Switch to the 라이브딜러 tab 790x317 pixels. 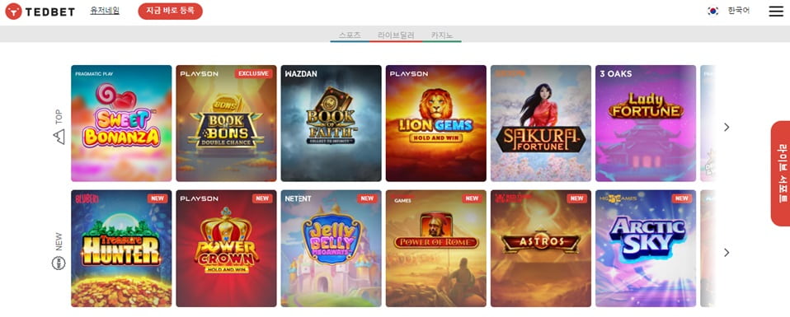pos(396,35)
